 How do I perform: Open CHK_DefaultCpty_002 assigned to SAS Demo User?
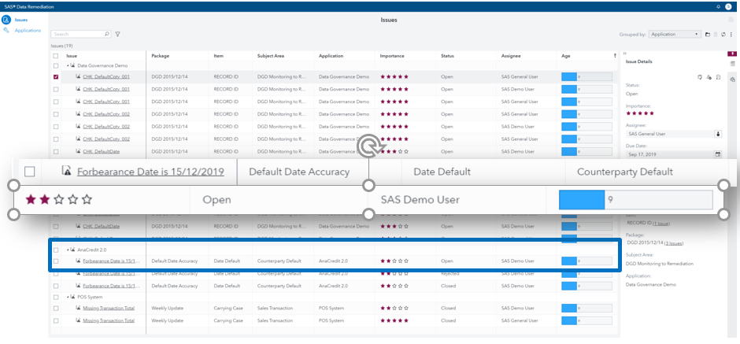point(106,127)
